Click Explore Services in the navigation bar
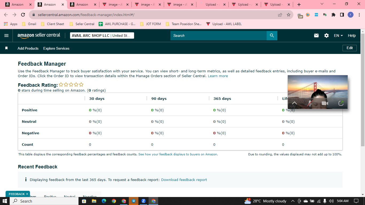Viewport: 365px width, 205px height. (56, 48)
